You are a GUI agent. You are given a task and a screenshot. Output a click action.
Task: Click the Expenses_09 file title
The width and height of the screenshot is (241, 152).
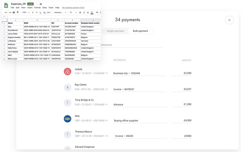[x=18, y=4]
